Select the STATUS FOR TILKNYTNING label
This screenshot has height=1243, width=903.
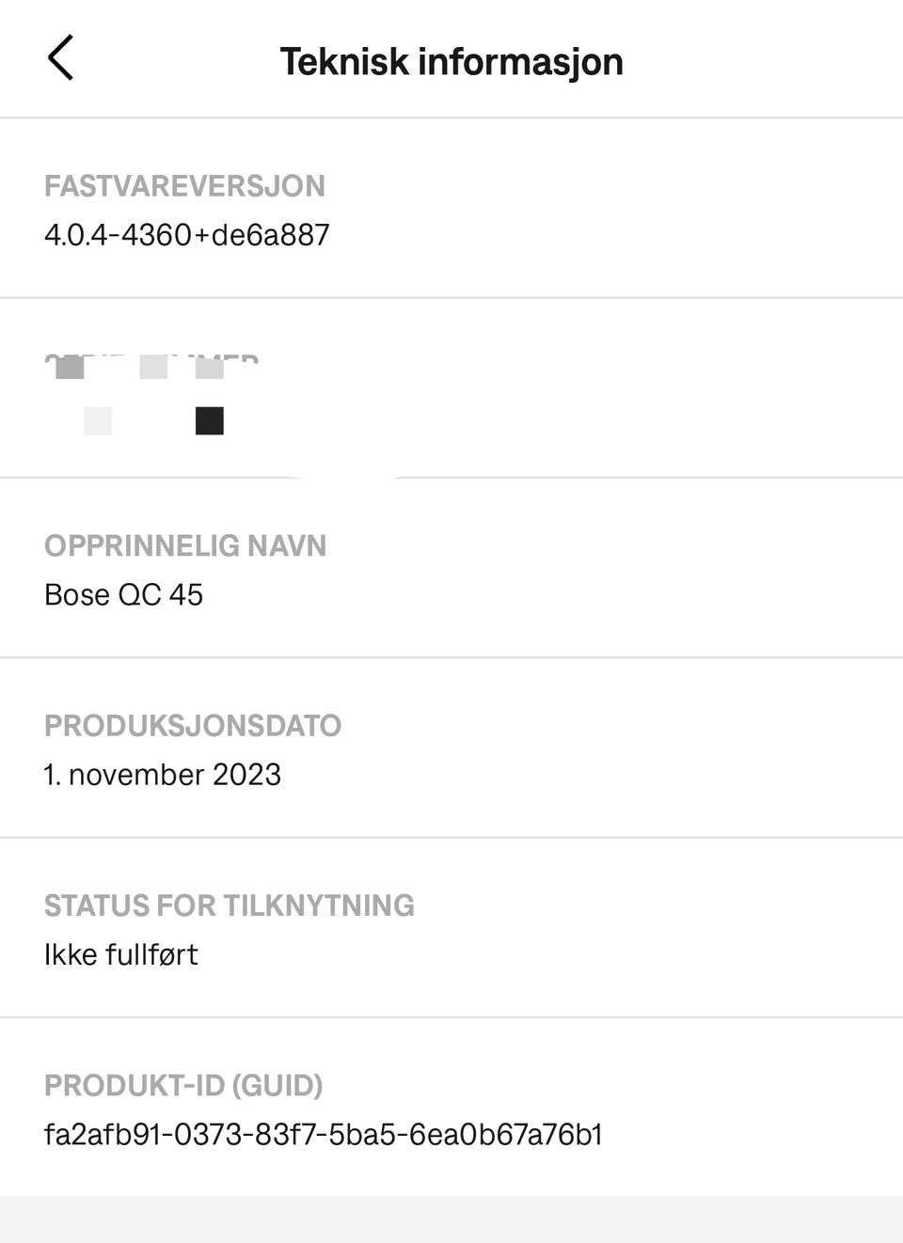[230, 905]
